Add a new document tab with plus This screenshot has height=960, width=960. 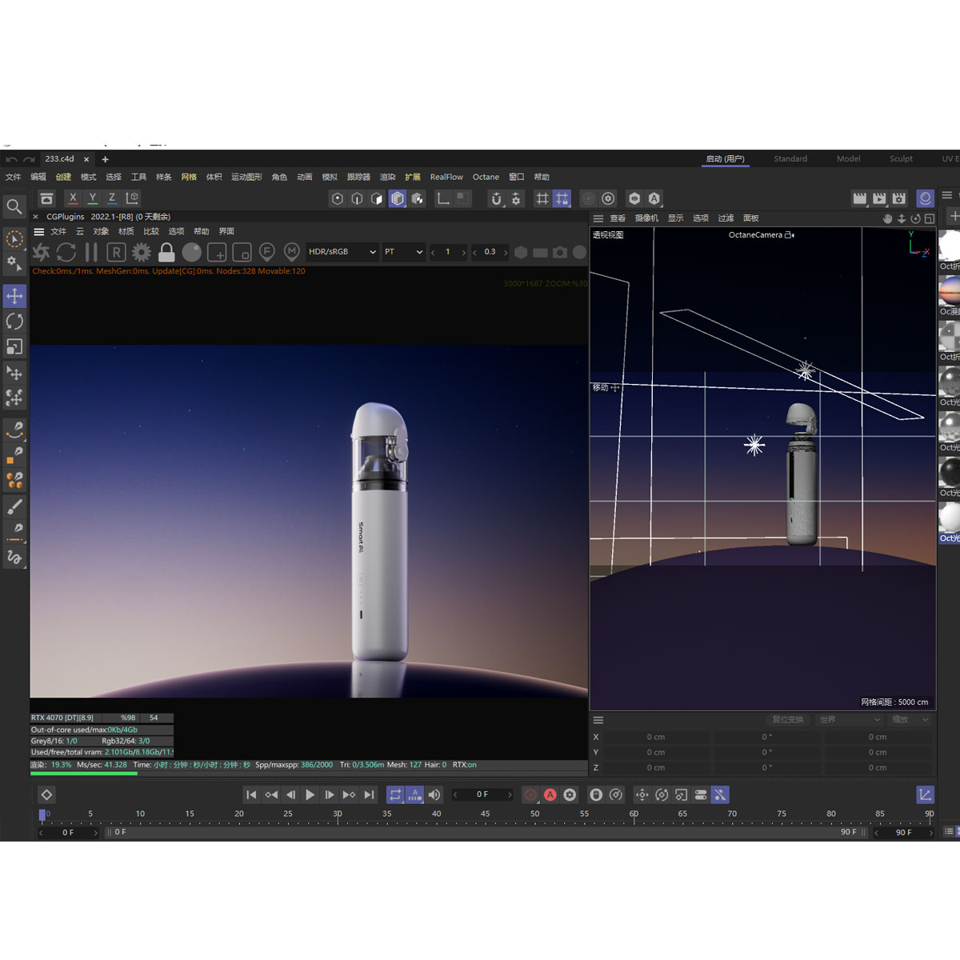(105, 159)
